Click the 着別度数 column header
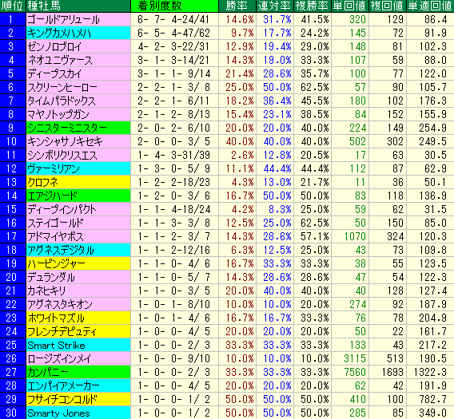The width and height of the screenshot is (454, 419). click(x=174, y=6)
